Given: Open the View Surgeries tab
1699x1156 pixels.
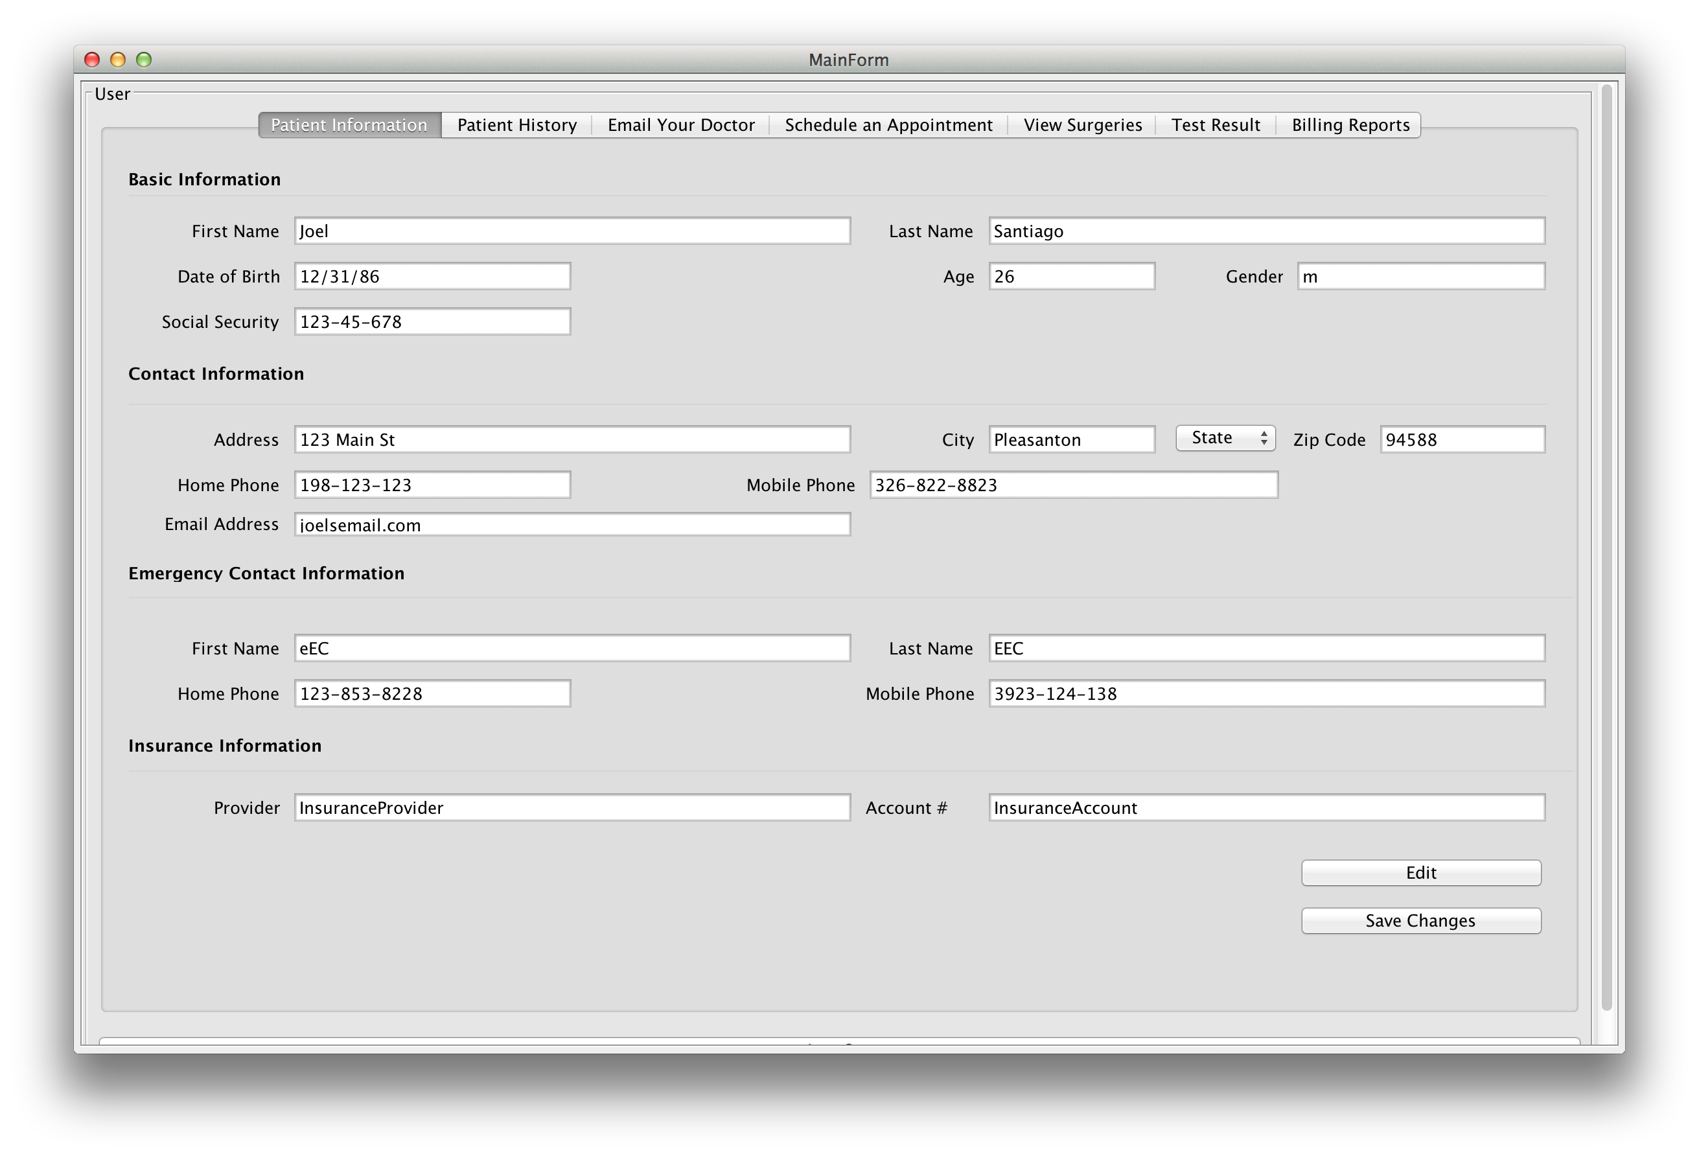Looking at the screenshot, I should [x=1082, y=125].
